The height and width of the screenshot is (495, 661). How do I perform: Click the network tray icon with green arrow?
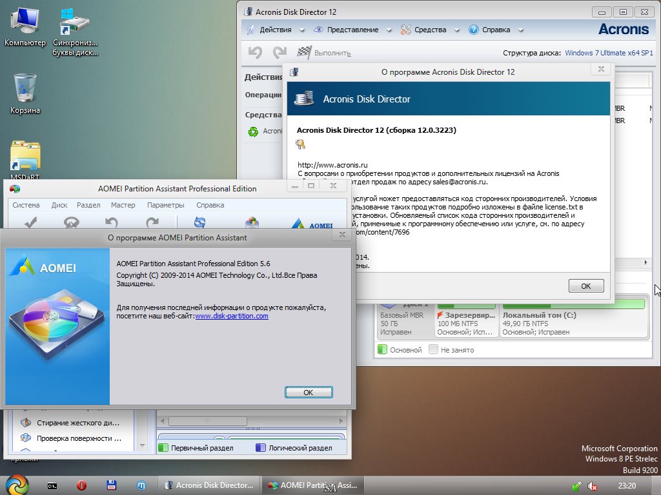tap(576, 486)
